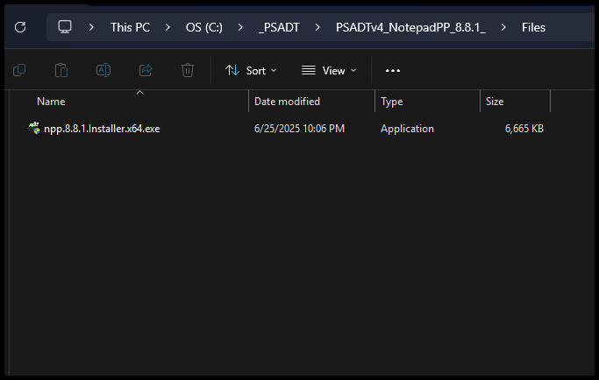This screenshot has height=380, width=599.
Task: Go to OS (C:) in breadcrumb
Action: (204, 27)
